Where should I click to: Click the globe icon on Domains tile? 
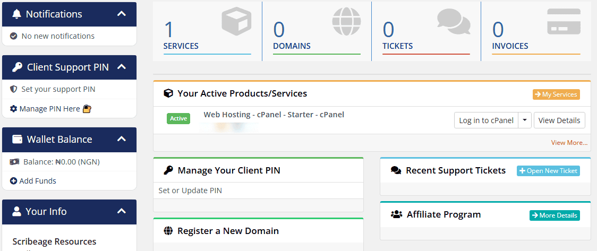coord(346,21)
